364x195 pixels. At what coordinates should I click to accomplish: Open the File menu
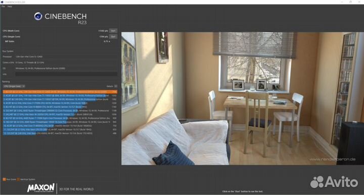[3, 7]
